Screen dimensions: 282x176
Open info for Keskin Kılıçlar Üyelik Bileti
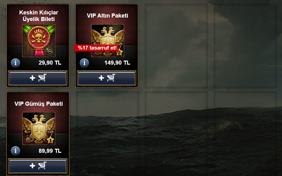pos(15,63)
